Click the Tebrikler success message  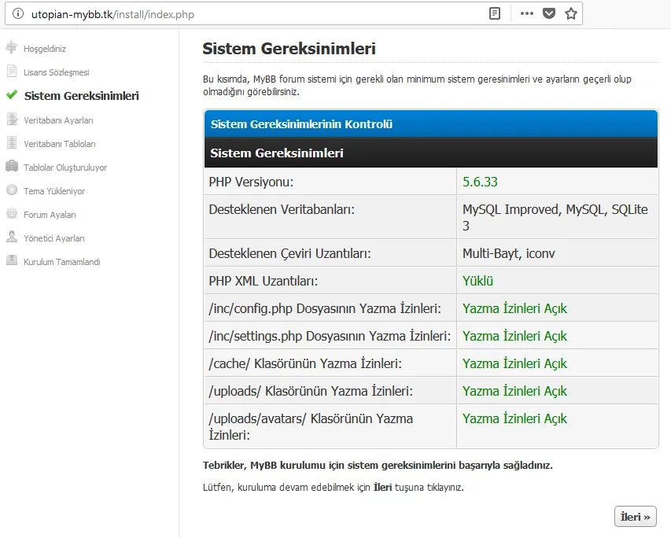tap(378, 465)
